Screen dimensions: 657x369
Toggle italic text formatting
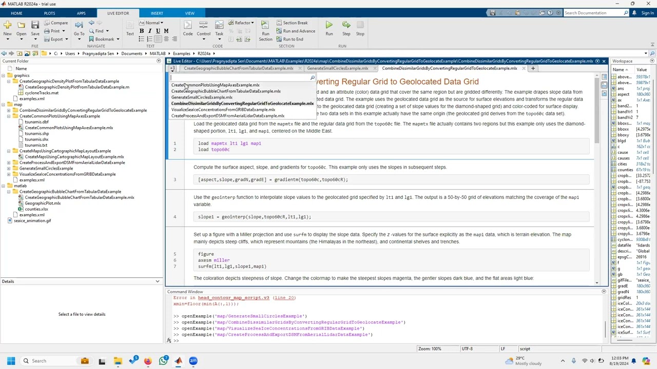click(x=150, y=31)
